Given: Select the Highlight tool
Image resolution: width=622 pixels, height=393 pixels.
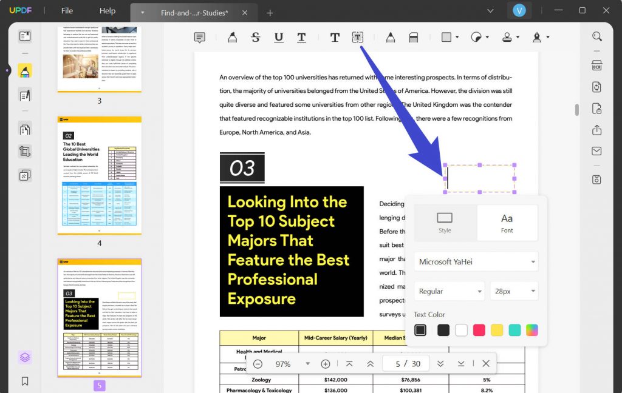Looking at the screenshot, I should [232, 37].
